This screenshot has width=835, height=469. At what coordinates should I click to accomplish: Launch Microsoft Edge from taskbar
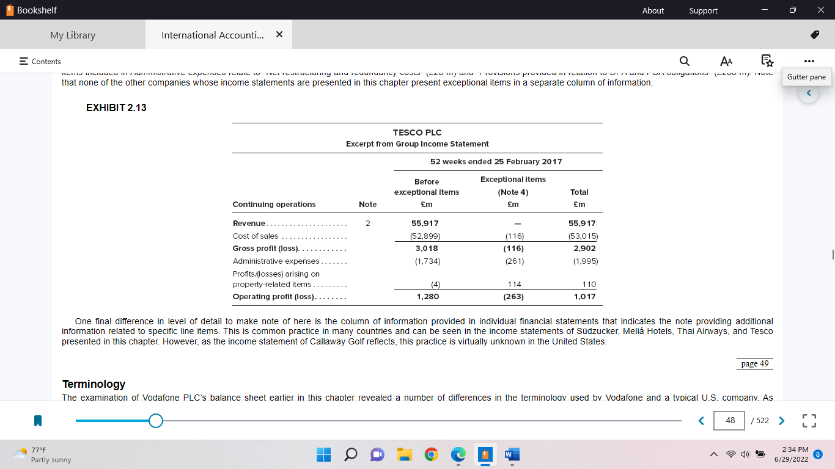point(458,454)
